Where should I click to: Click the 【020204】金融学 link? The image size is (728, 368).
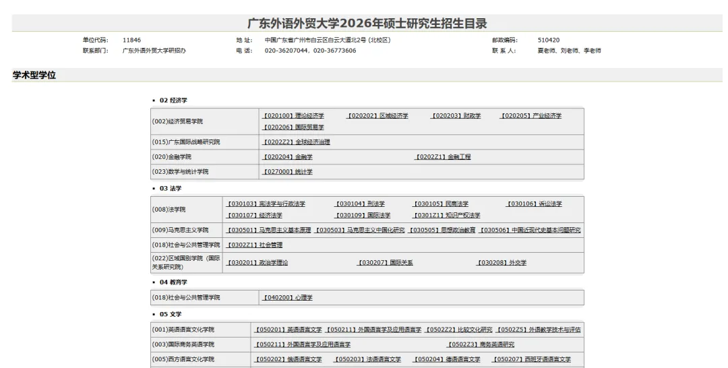[287, 157]
